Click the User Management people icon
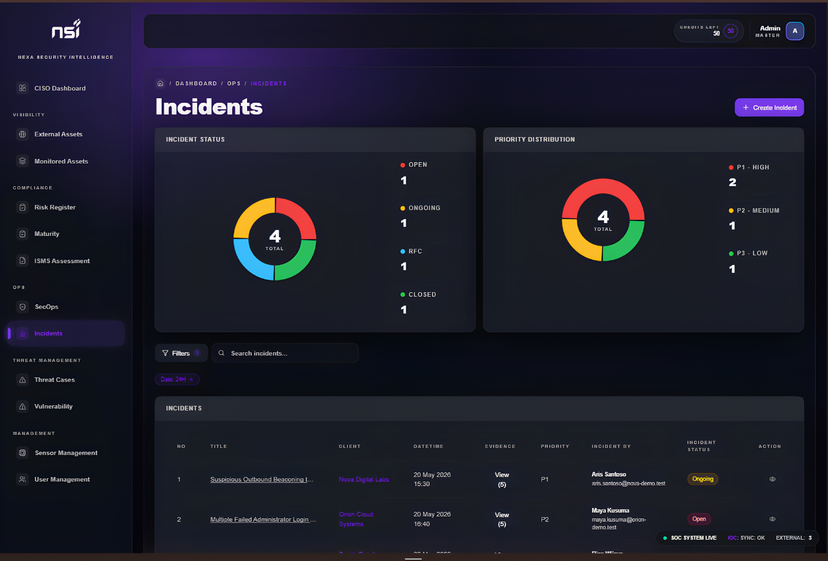The image size is (828, 561). coord(23,480)
